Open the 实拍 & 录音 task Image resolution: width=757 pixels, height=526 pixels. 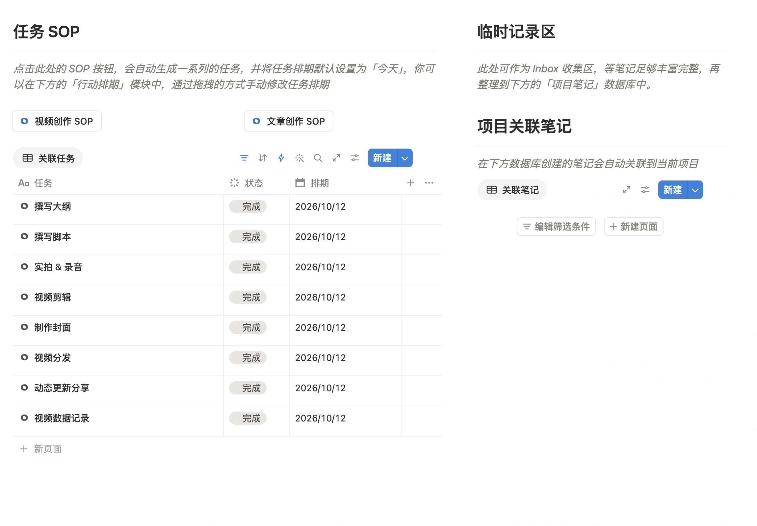tap(58, 267)
